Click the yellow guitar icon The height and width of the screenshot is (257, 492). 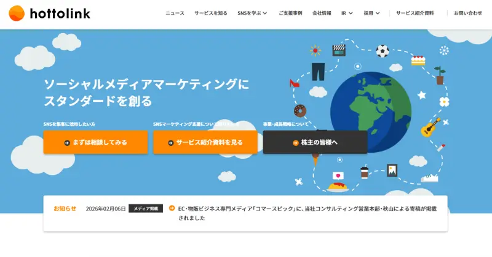tap(430, 127)
